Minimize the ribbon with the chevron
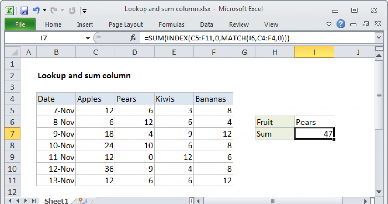This screenshot has width=388, height=204. click(329, 24)
